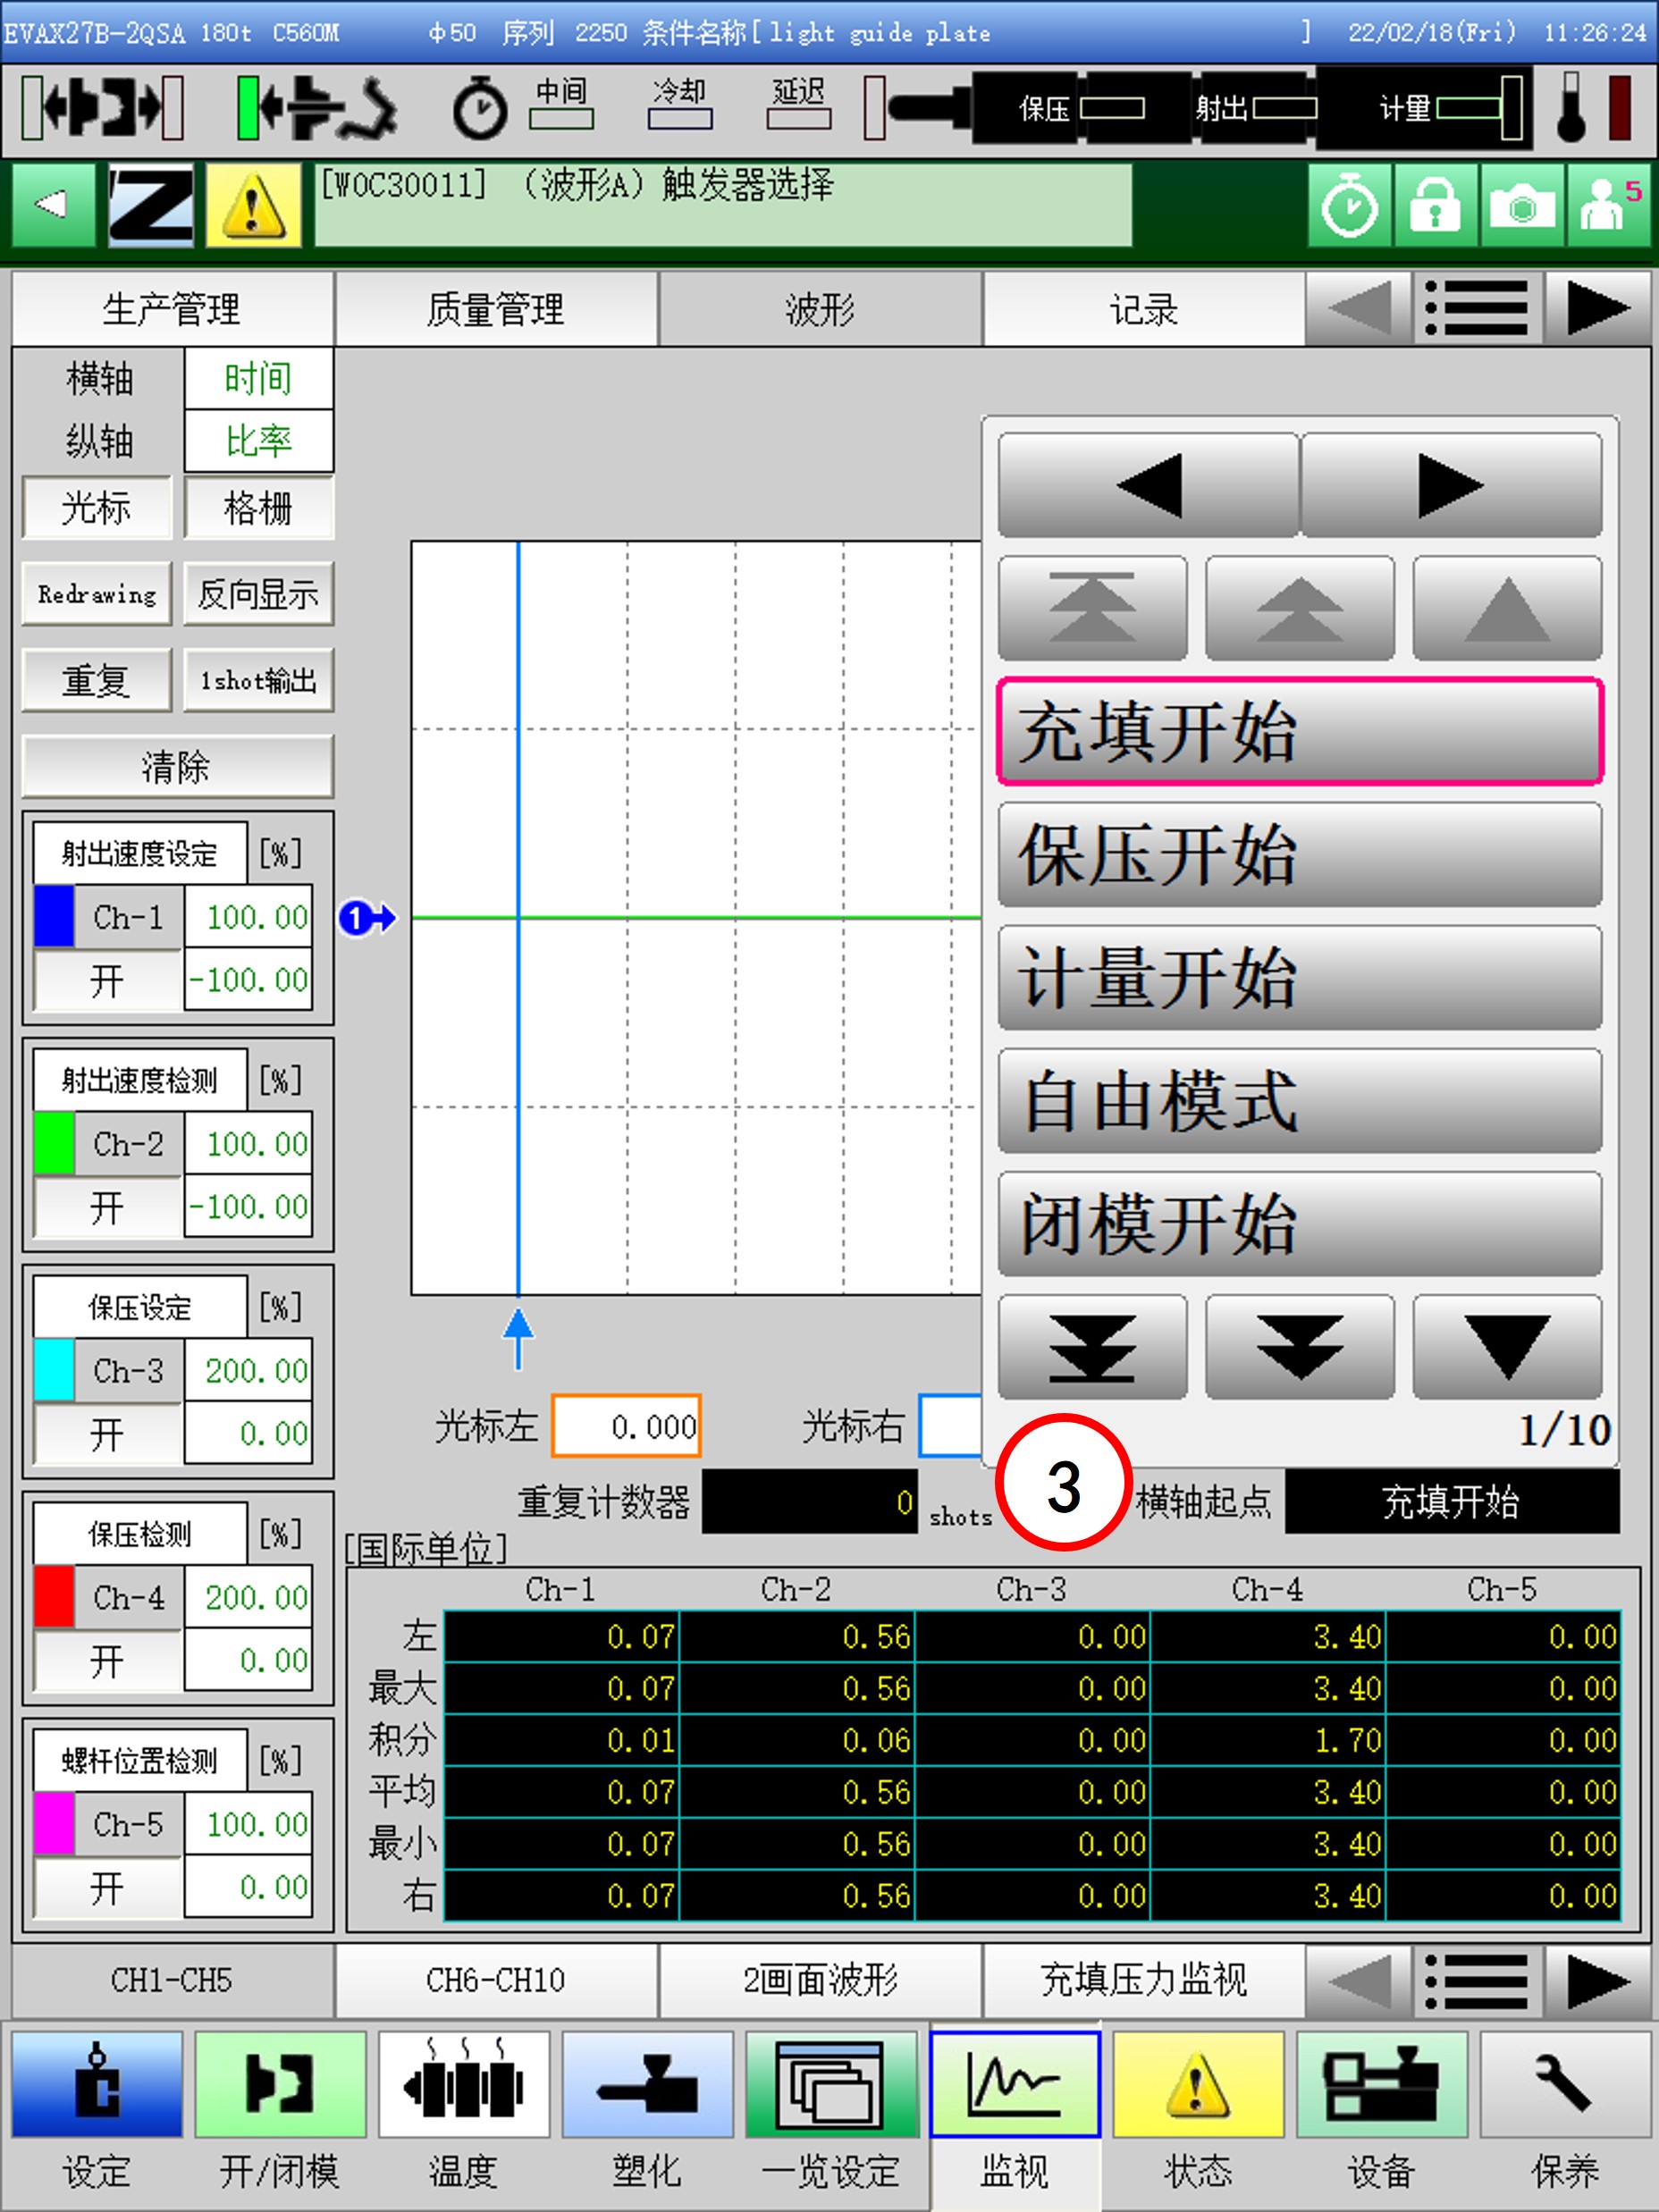1659x2212 pixels.
Task: Click the Z logo icon
Action: 150,205
